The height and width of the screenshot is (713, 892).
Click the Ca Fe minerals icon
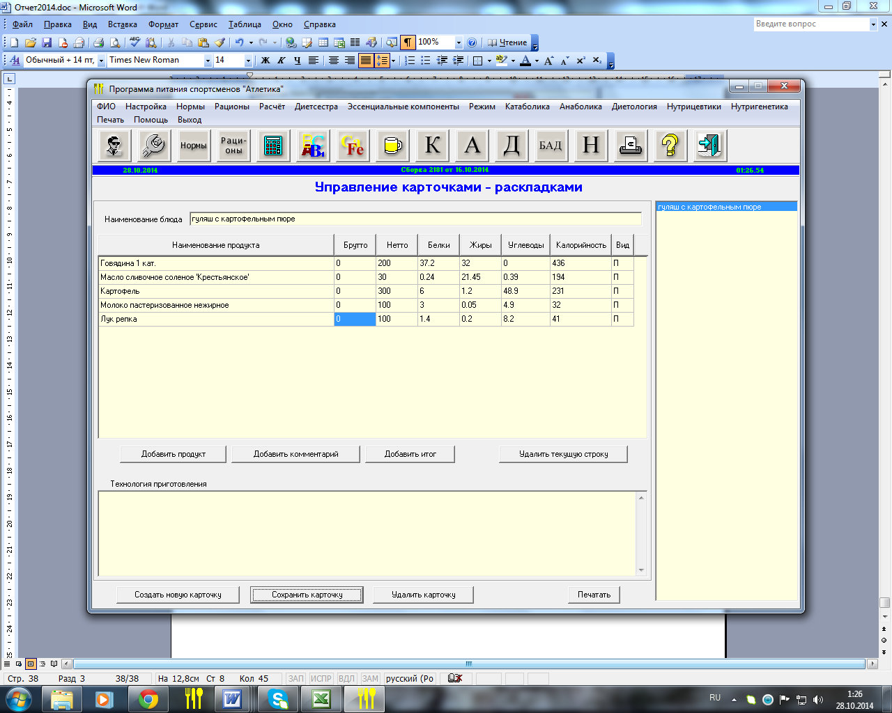(x=353, y=146)
